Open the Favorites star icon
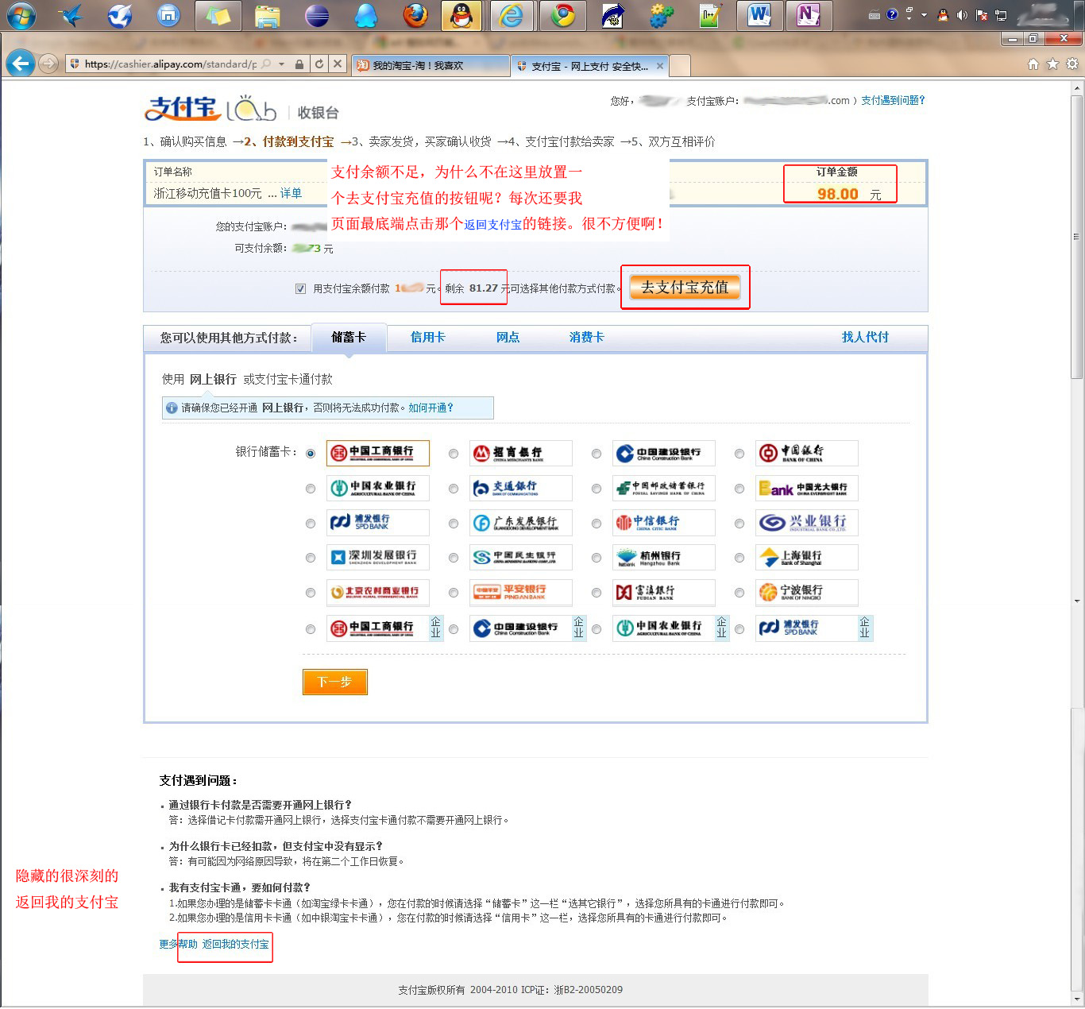Image resolution: width=1085 pixels, height=1009 pixels. click(x=1052, y=64)
